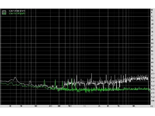This screenshot has height=116, width=155.
Task: Click the -24 dB scale label
Action: click(x=152, y=24)
